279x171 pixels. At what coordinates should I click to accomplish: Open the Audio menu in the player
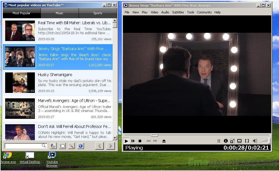(165, 12)
